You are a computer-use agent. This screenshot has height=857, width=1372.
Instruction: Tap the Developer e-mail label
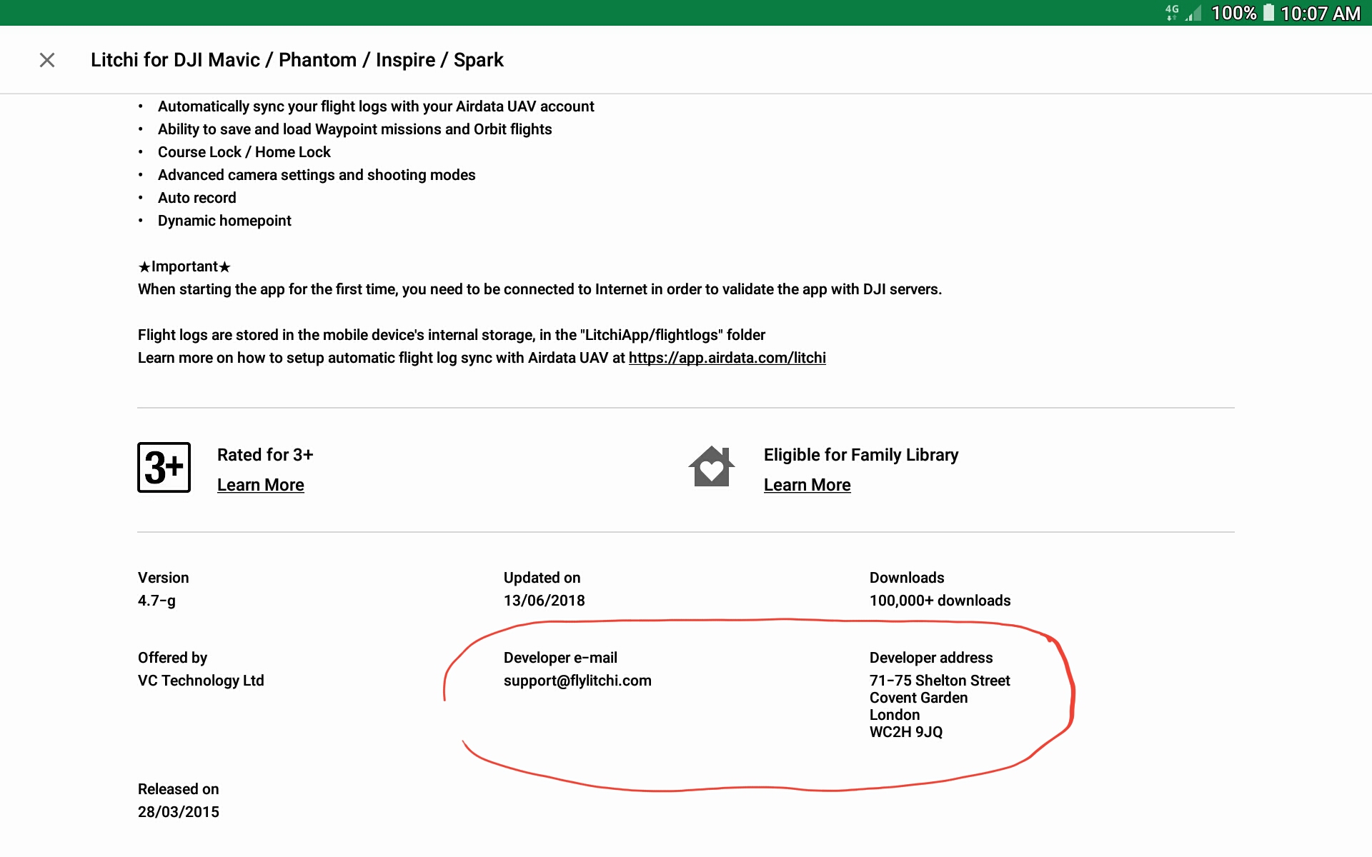tap(560, 658)
